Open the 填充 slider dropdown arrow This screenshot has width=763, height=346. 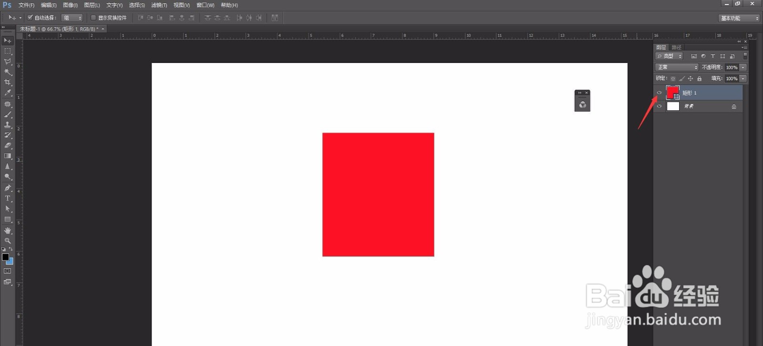(743, 78)
